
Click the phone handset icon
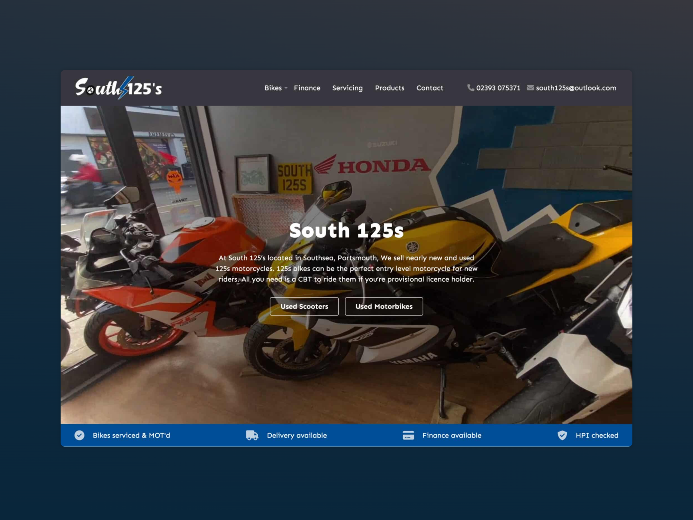point(470,88)
